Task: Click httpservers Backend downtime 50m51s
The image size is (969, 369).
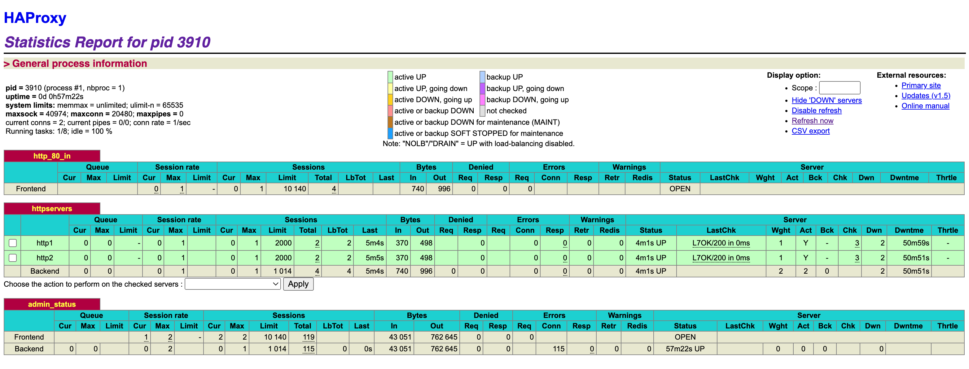Action: point(916,271)
